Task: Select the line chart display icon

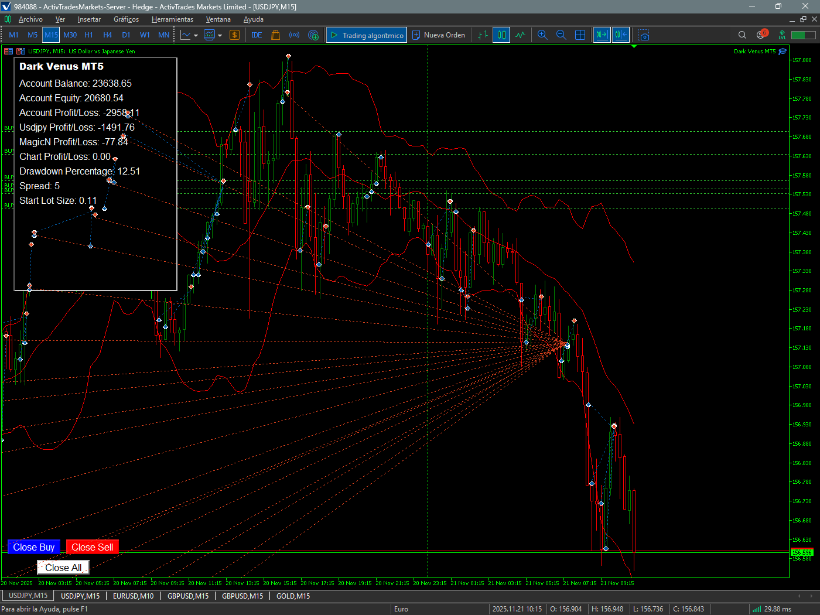Action: click(520, 35)
